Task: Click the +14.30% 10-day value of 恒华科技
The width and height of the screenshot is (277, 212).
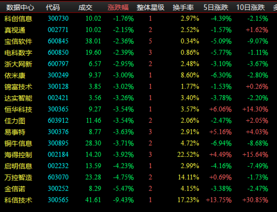Action: coord(255,109)
